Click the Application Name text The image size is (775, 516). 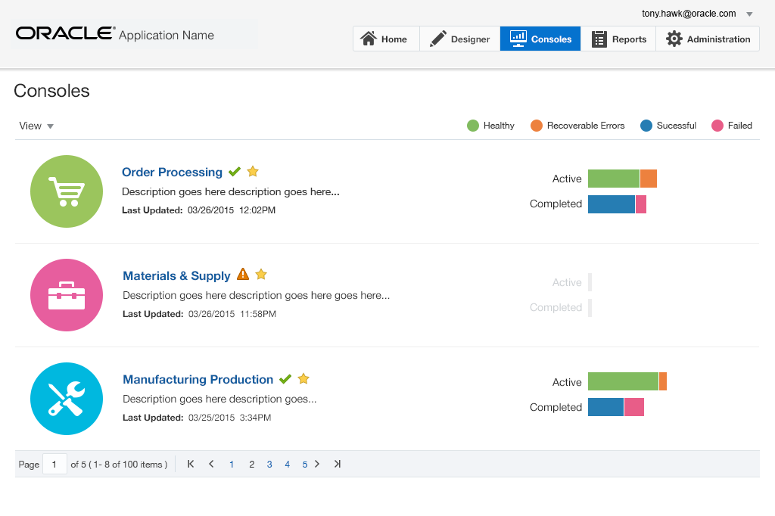click(x=167, y=35)
